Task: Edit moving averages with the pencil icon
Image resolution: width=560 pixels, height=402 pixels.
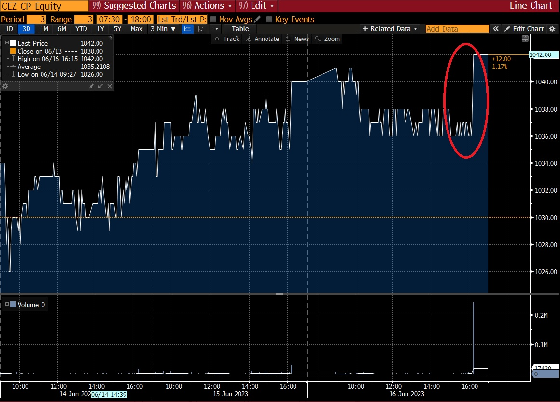Action: [x=257, y=19]
